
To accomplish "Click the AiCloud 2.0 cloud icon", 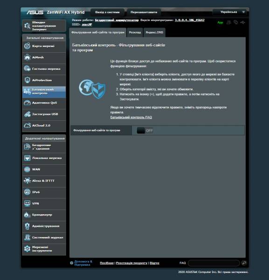I will (28, 126).
